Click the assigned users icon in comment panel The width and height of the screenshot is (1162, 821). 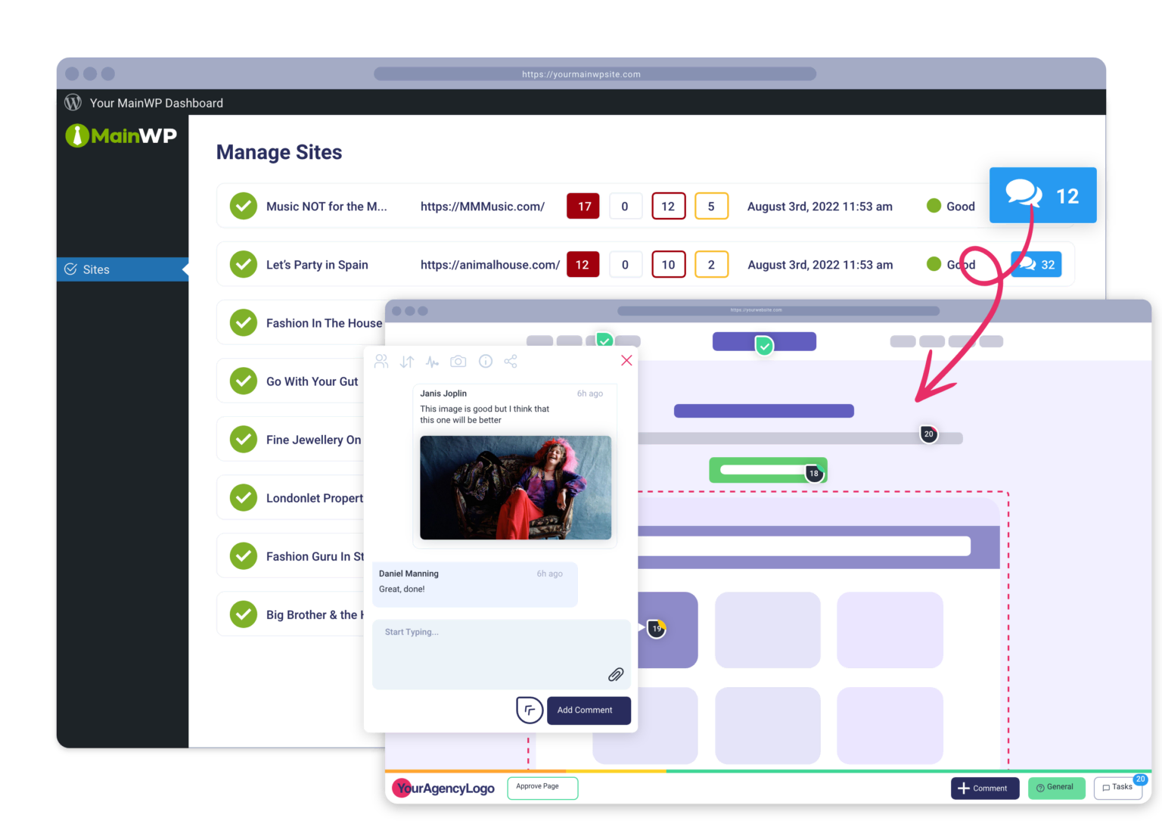pyautogui.click(x=381, y=362)
